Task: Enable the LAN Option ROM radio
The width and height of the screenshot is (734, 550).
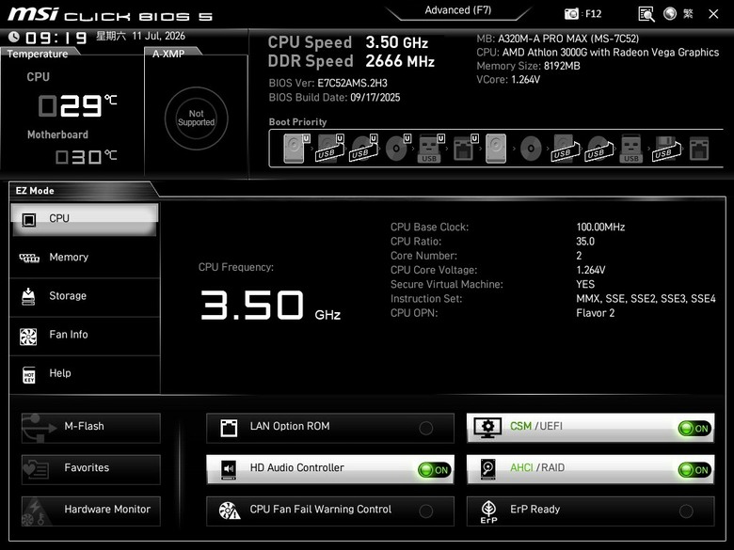Action: [426, 428]
